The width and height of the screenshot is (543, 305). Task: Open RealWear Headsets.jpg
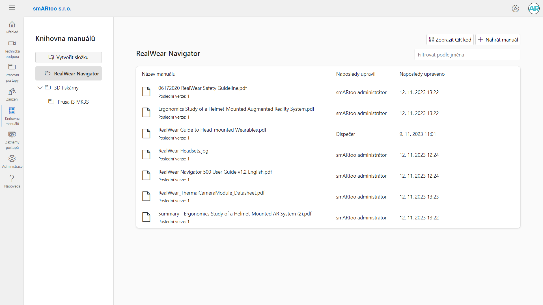point(183,151)
